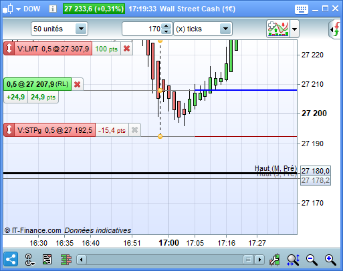Click the Wall Street Cash (1€) title text
The image size is (343, 271).
pos(197,9)
